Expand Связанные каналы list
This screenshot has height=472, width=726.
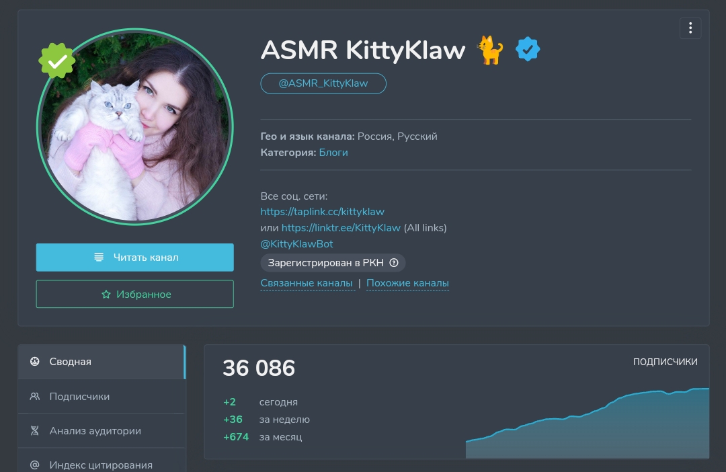coord(307,283)
